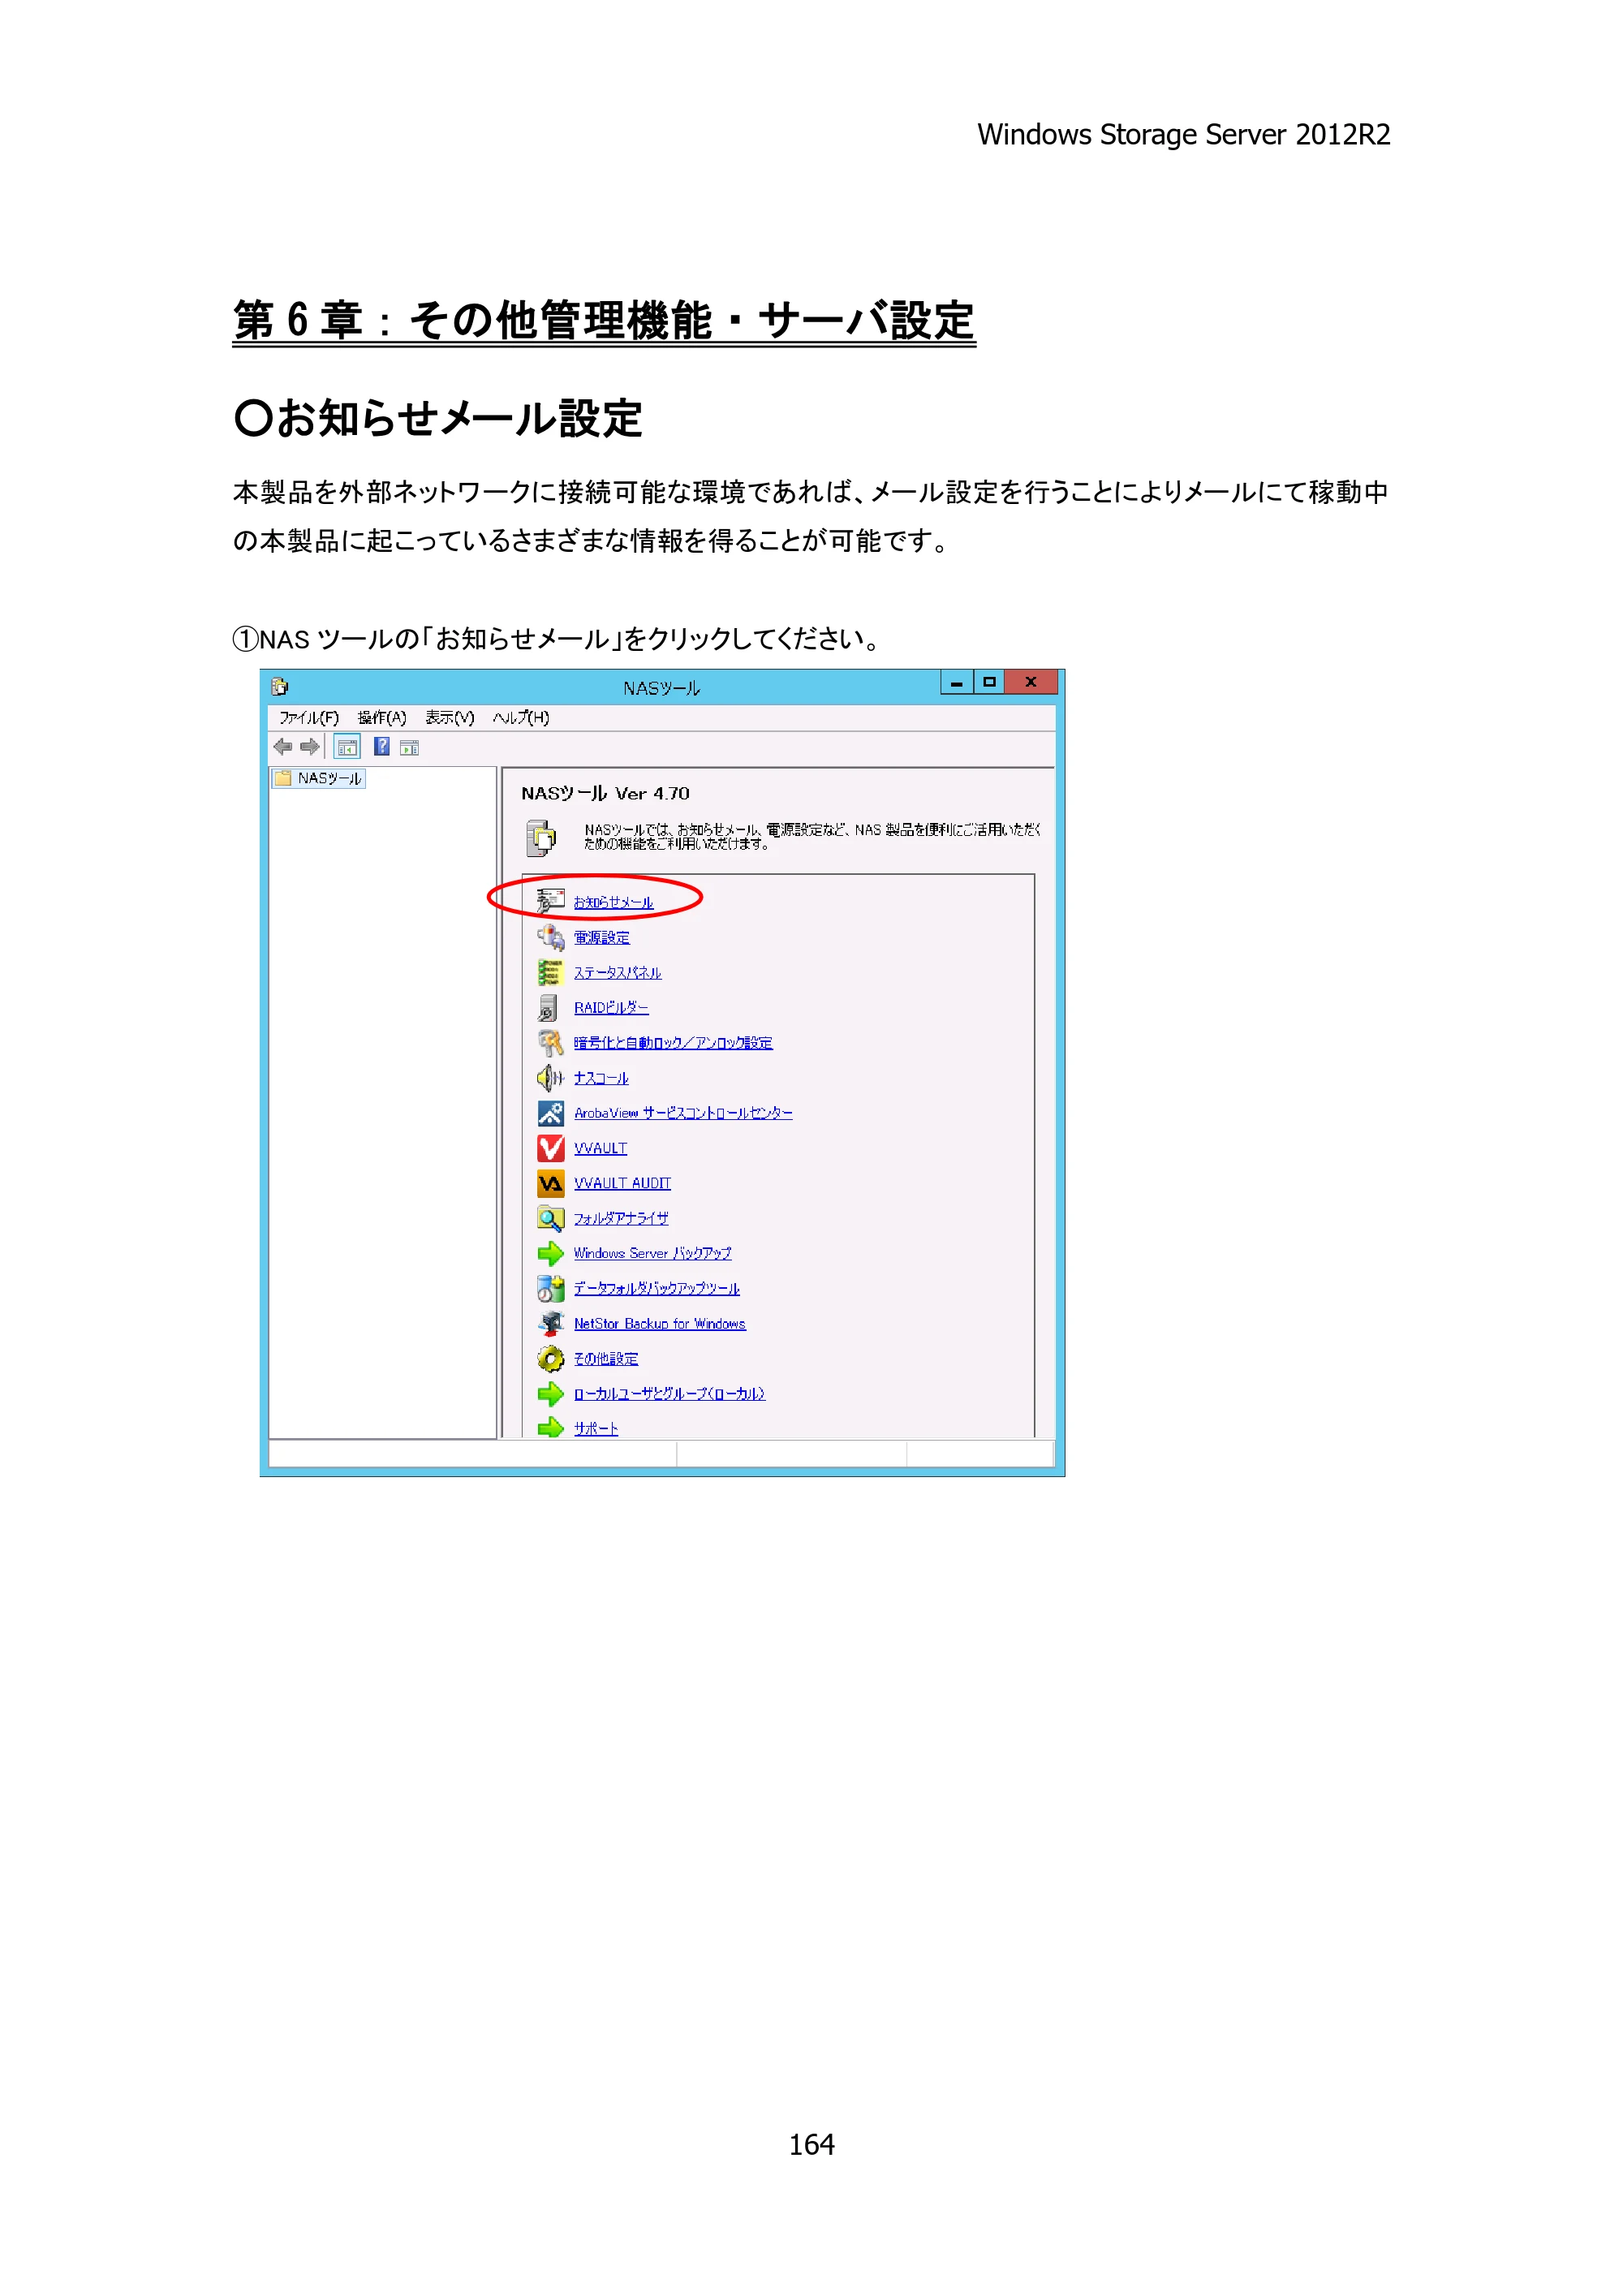Open the サポート link

coord(596,1428)
